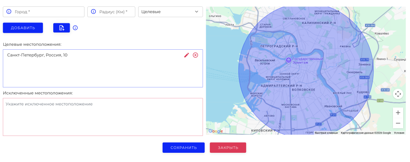Viewport: 410px width, 162px height.
Task: Zoom out on the map
Action: tap(398, 123)
